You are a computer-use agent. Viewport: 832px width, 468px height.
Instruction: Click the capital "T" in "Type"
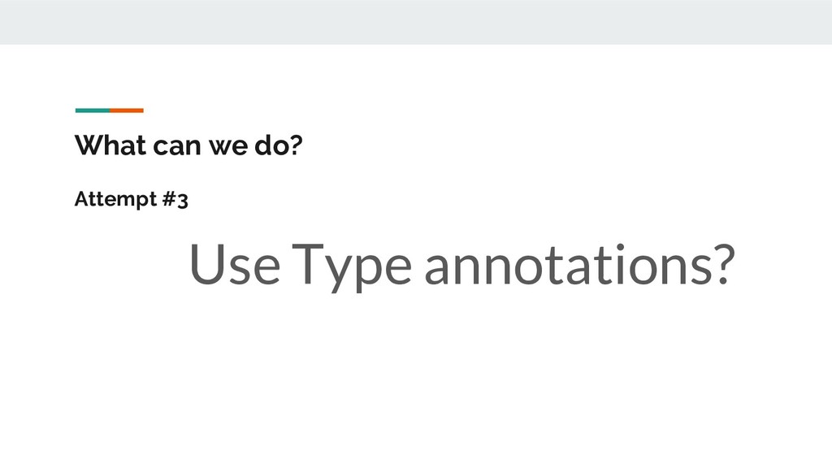310,264
